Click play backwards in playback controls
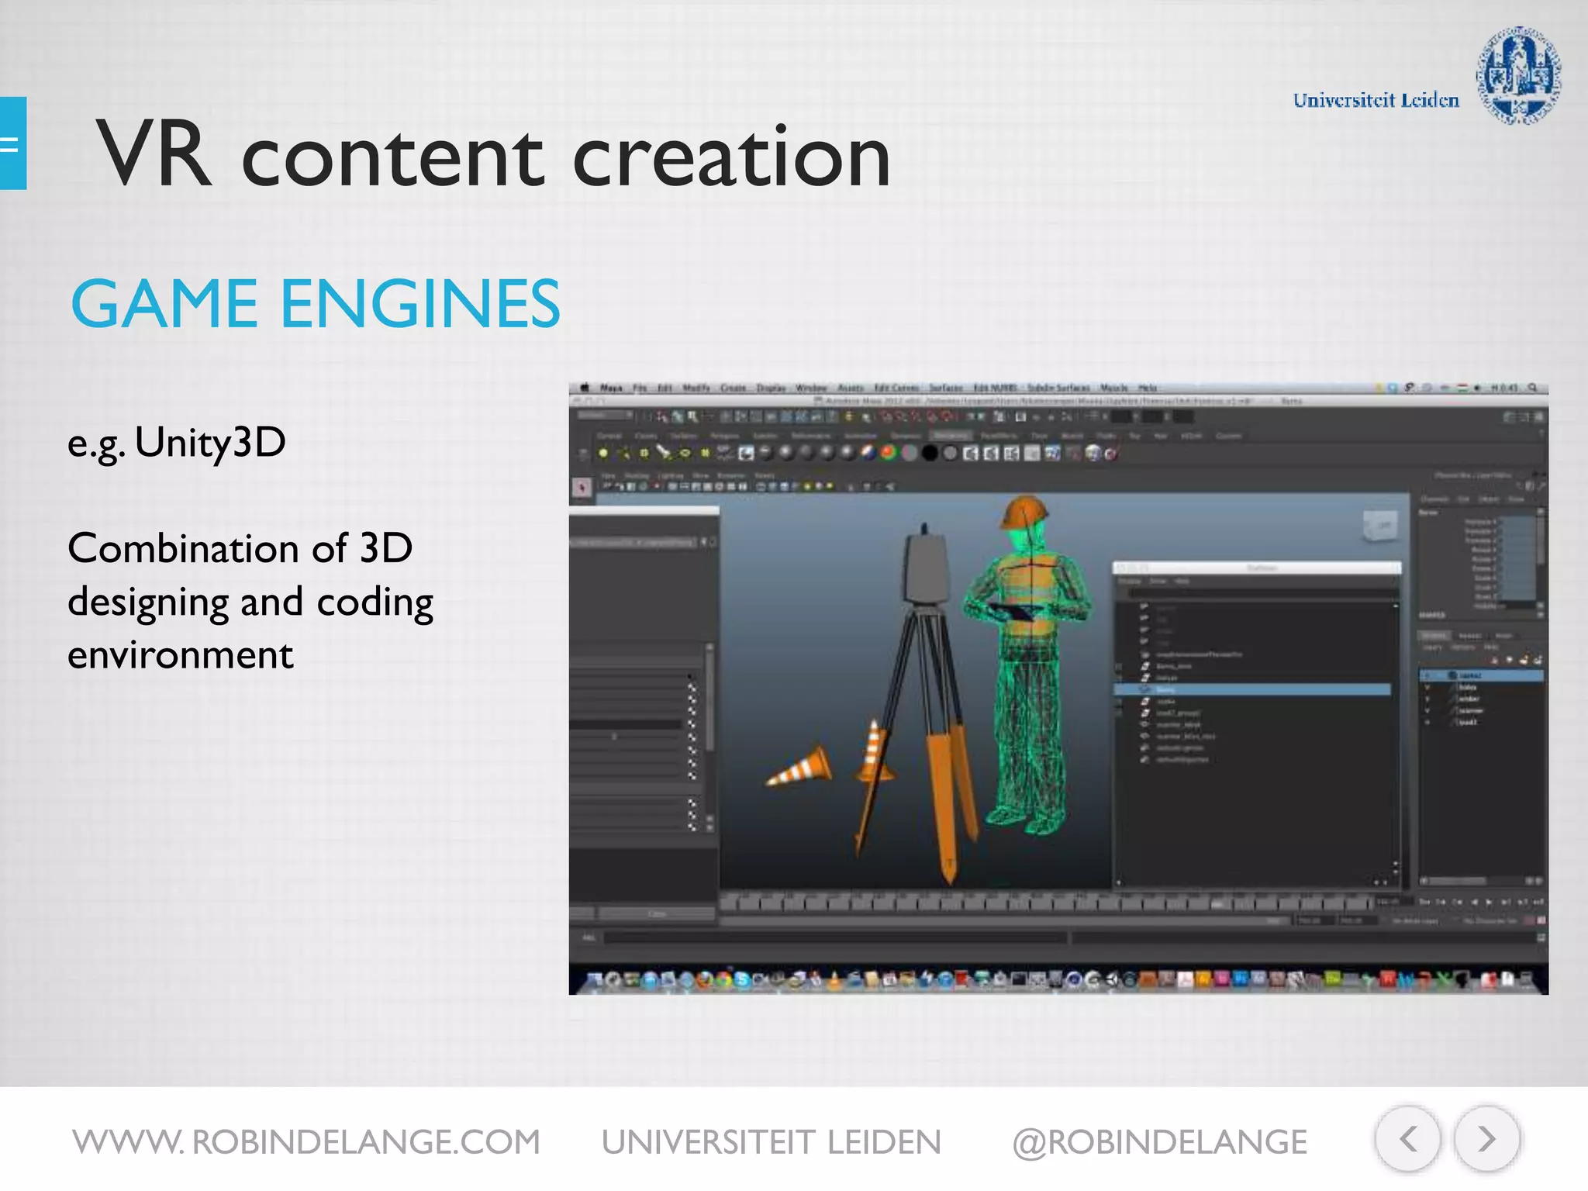The height and width of the screenshot is (1191, 1588). 1475,902
